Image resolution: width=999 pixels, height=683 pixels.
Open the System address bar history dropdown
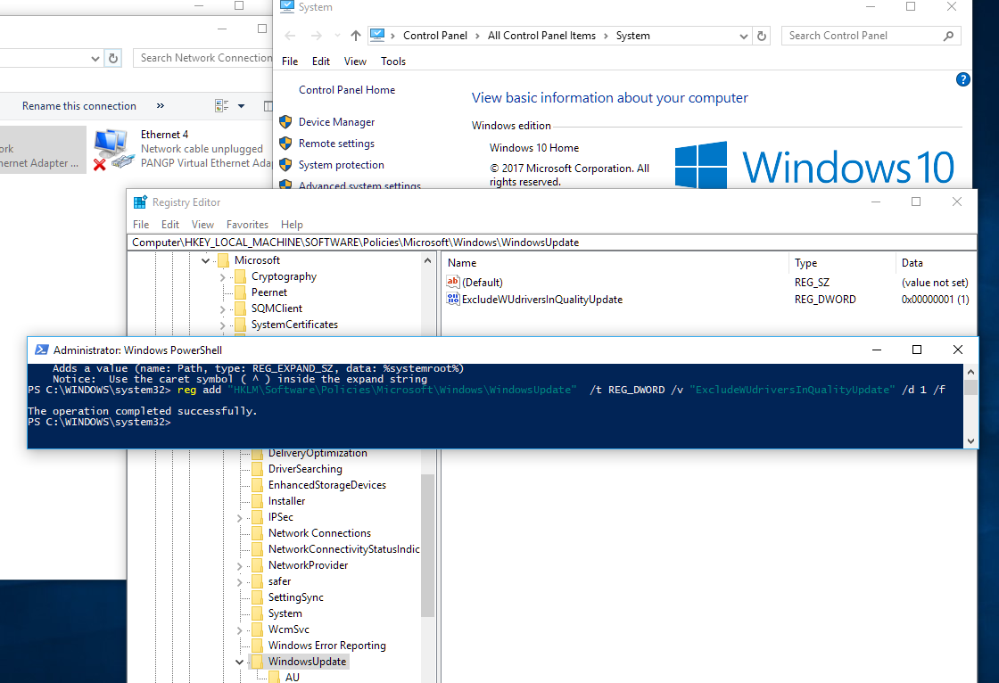[x=743, y=37]
